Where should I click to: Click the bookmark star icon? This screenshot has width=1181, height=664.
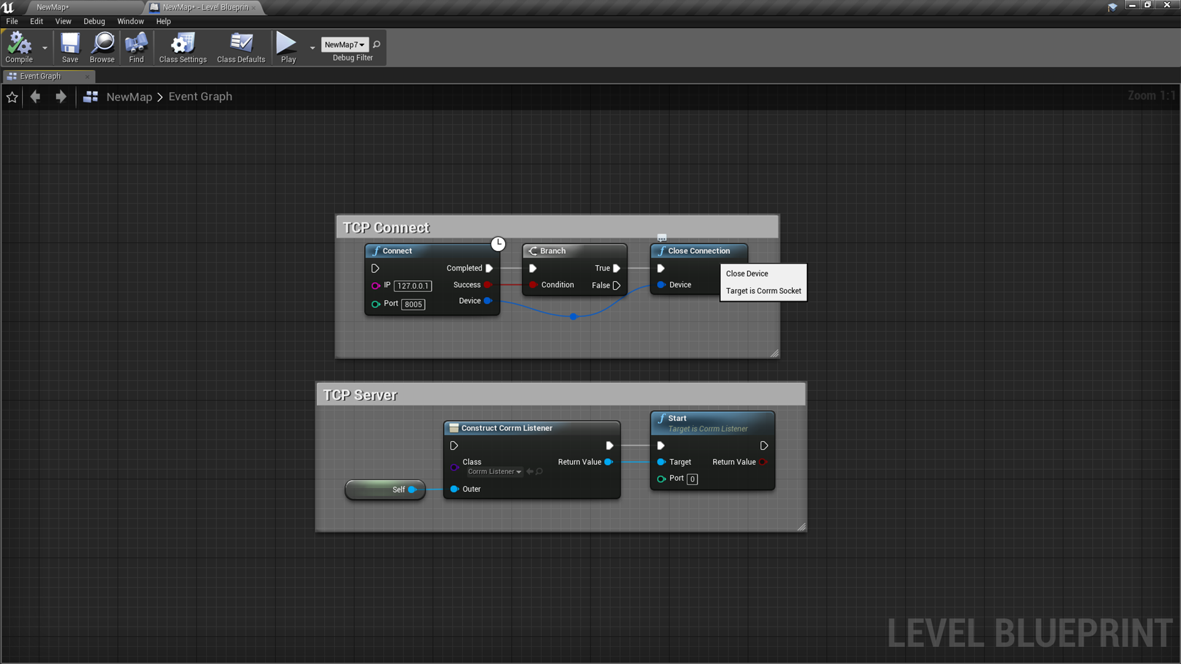[12, 97]
